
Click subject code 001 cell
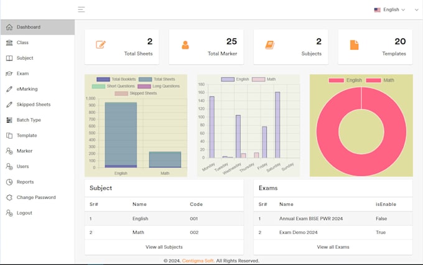[193, 218]
